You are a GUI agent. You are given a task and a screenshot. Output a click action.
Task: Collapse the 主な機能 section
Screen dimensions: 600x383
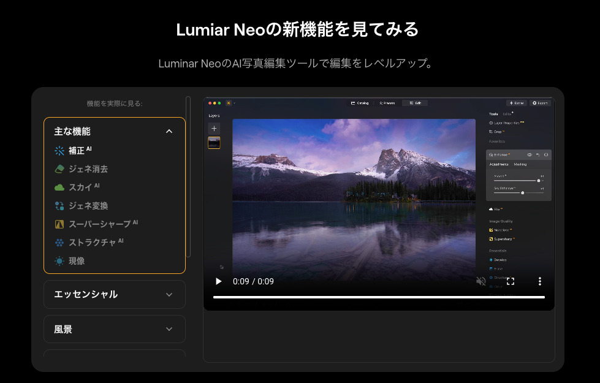tap(169, 131)
